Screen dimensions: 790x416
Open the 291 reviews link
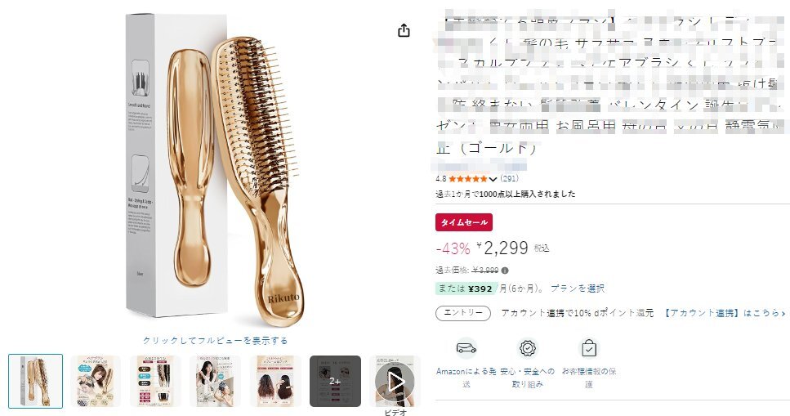click(509, 178)
